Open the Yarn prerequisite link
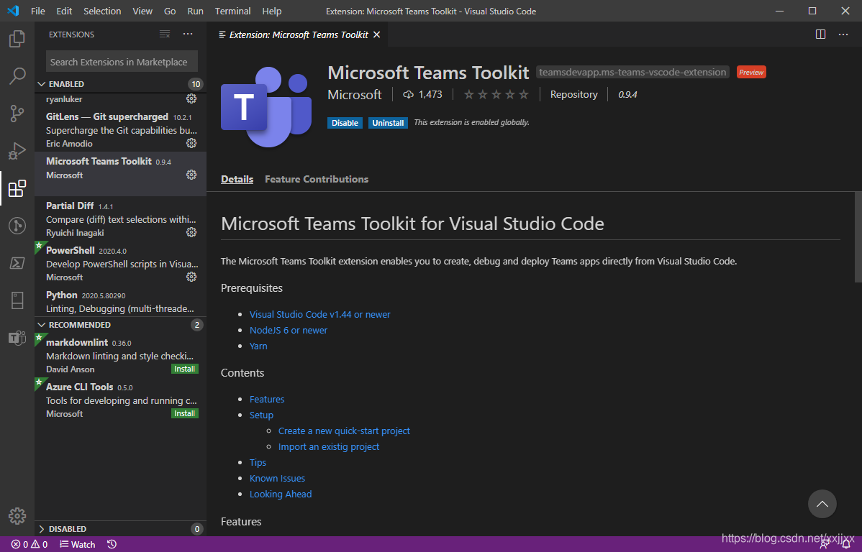862x552 pixels. click(258, 346)
